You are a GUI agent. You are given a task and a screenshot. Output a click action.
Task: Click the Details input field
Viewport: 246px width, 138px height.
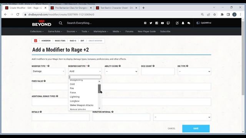point(61,117)
